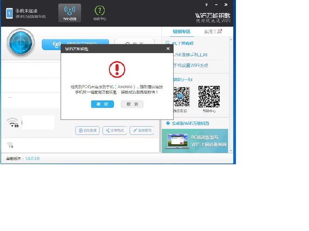309x231 pixels.
Task: Click the 微信客服 QR code
Action: 182,97
